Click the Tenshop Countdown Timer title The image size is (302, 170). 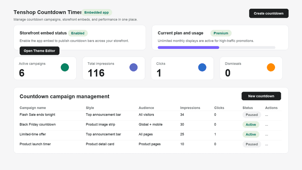coord(47,12)
